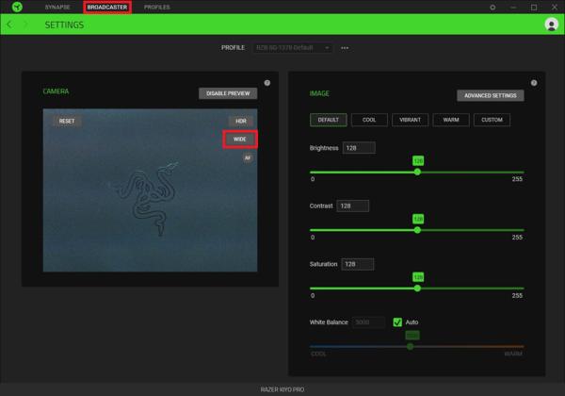565x396 pixels.
Task: Toggle the WIDE field of view
Action: tap(240, 140)
